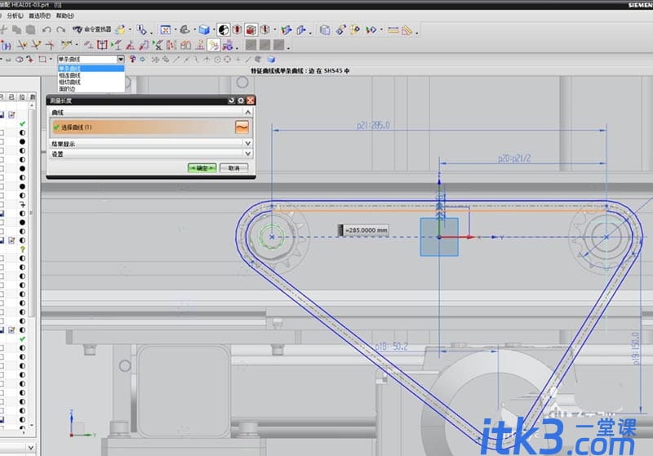Click the blue cube icon in selection bar
This screenshot has width=653, height=456.
tap(271, 59)
